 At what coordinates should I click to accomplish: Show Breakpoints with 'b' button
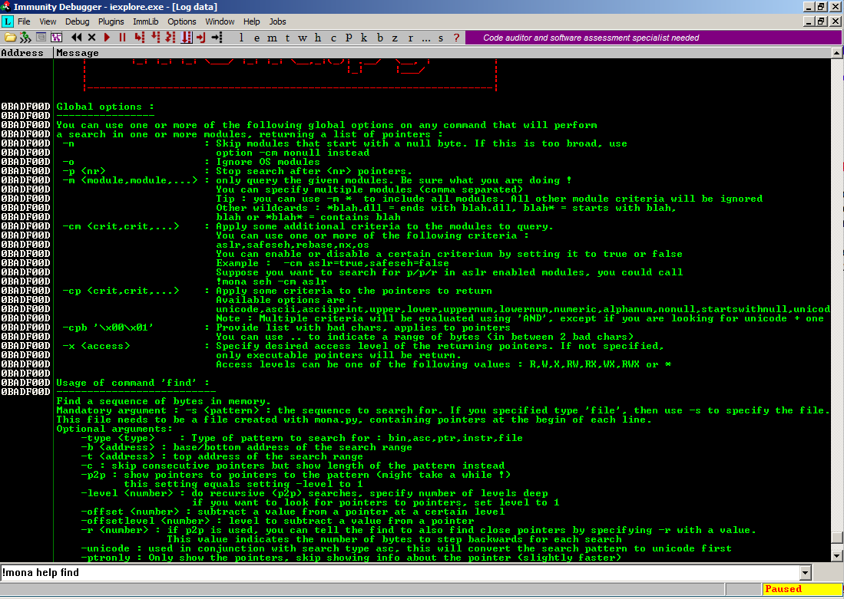point(380,38)
